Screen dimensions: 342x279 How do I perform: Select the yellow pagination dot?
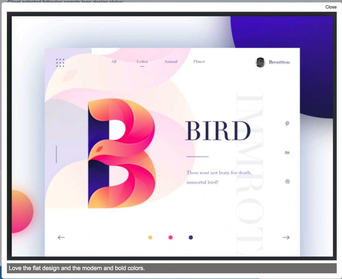(150, 238)
